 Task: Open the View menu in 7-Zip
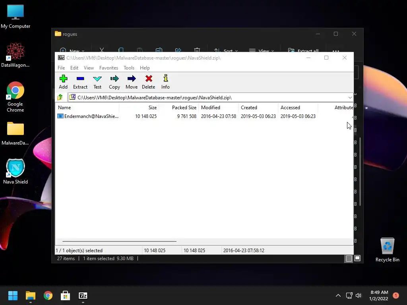click(x=89, y=68)
